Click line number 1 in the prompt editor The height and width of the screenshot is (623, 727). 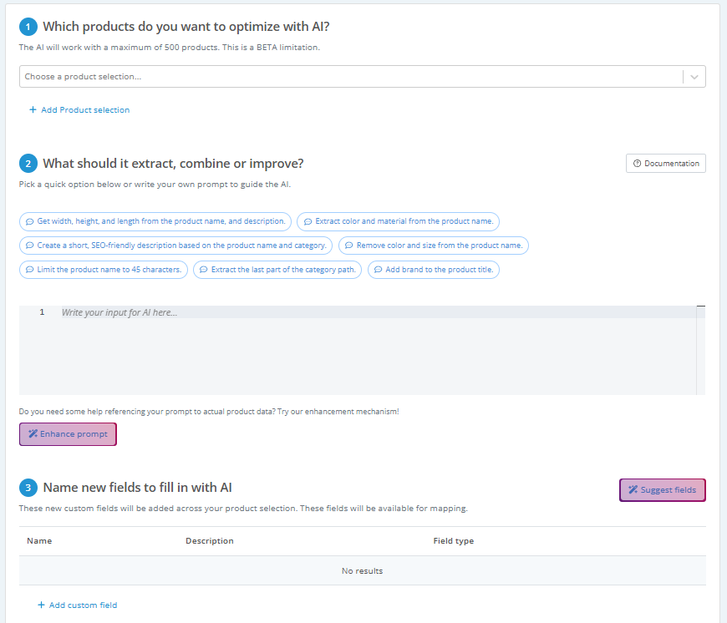coord(42,312)
